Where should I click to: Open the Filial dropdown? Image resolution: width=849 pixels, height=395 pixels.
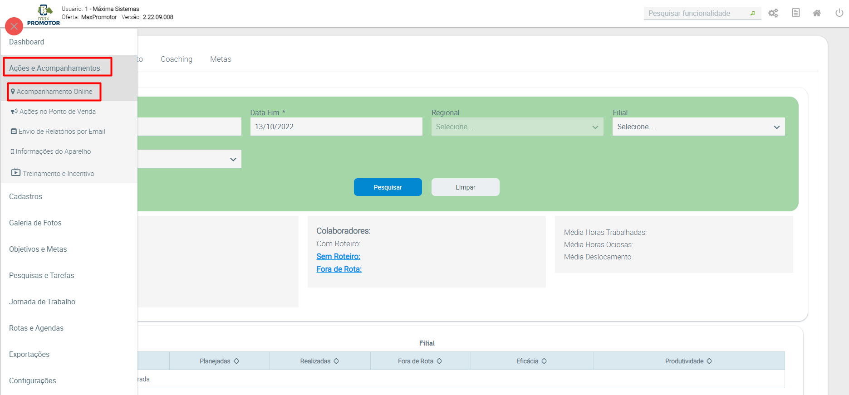(x=698, y=127)
